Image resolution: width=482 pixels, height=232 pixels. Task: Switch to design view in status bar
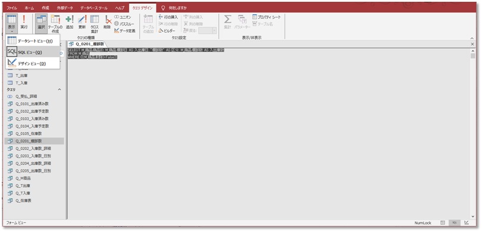467,223
